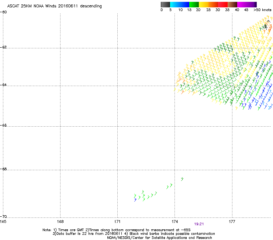
Task: Click the purple 19:21 swath time label
Action: (x=199, y=224)
